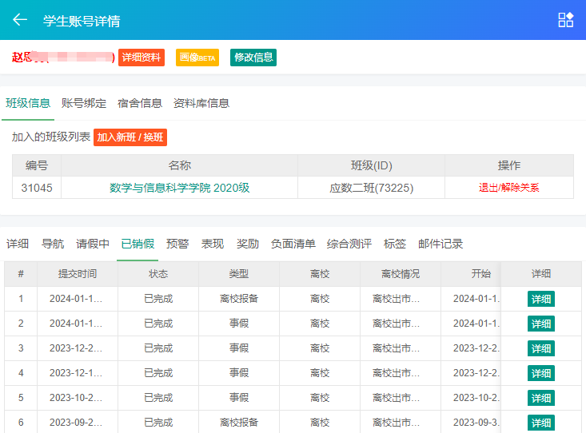Switch to the 账号绑定 tab

[x=84, y=103]
